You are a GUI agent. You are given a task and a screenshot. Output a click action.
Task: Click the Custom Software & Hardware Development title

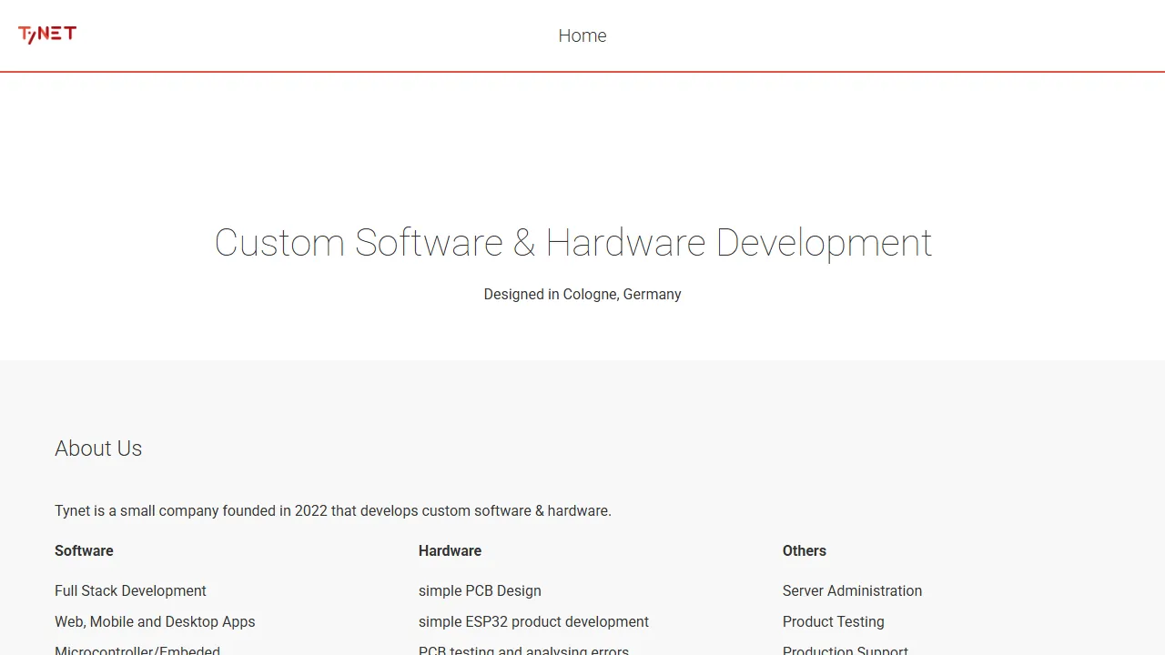(573, 242)
